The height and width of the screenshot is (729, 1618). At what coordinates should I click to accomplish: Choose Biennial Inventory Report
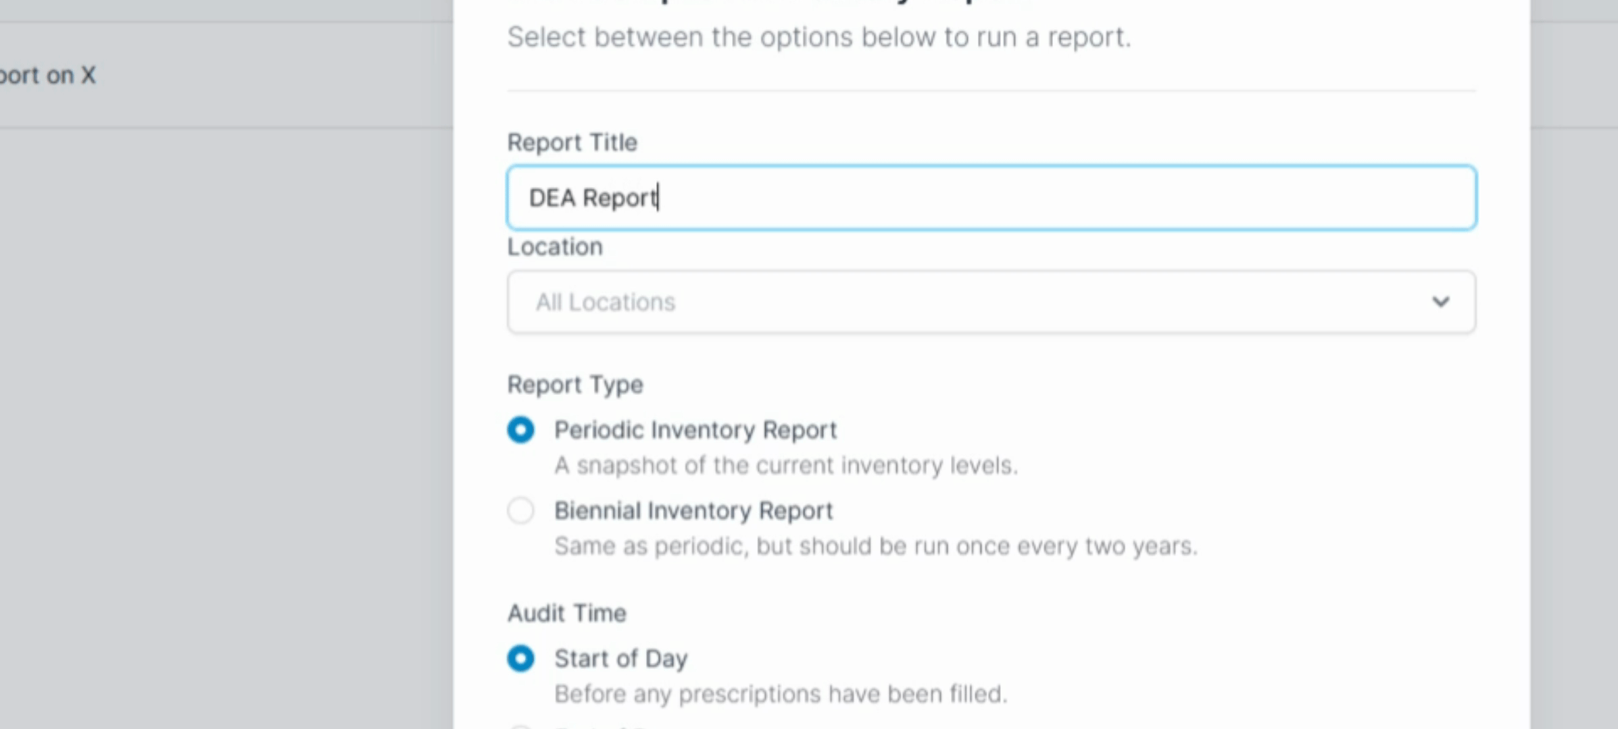[x=520, y=511]
